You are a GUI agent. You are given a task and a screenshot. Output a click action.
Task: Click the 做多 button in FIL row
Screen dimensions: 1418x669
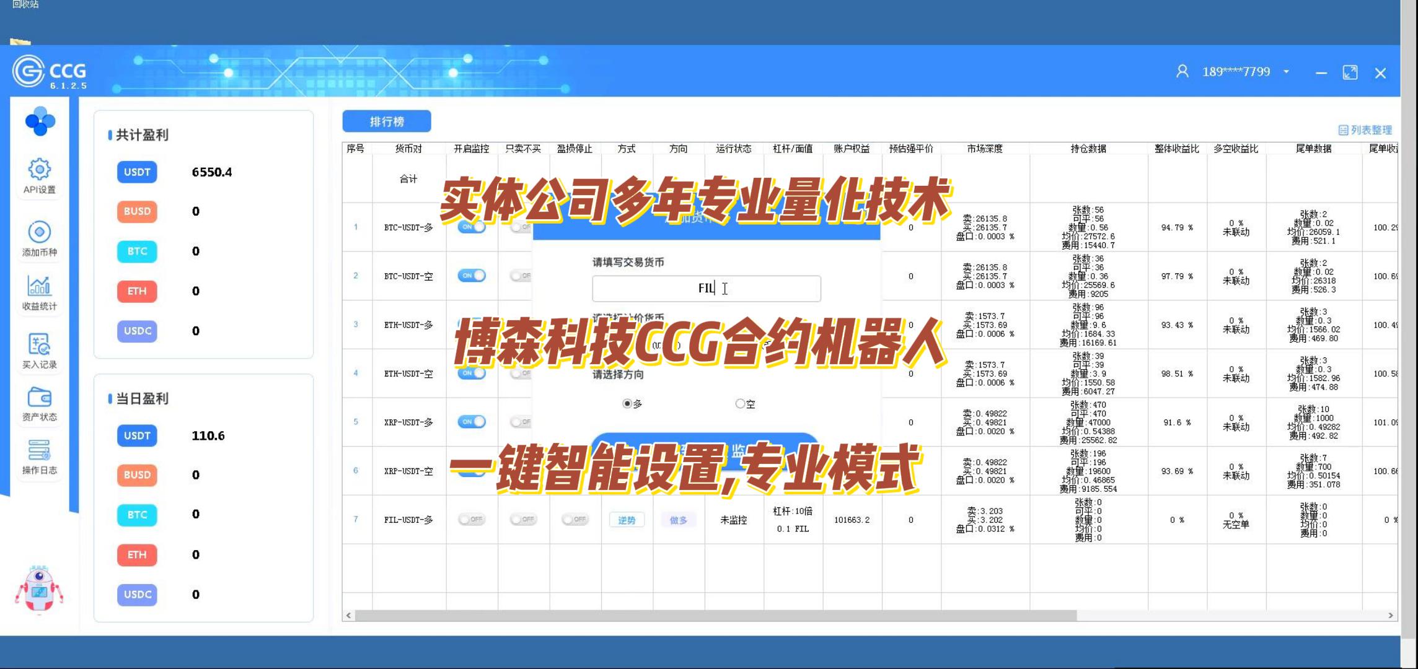pos(678,520)
